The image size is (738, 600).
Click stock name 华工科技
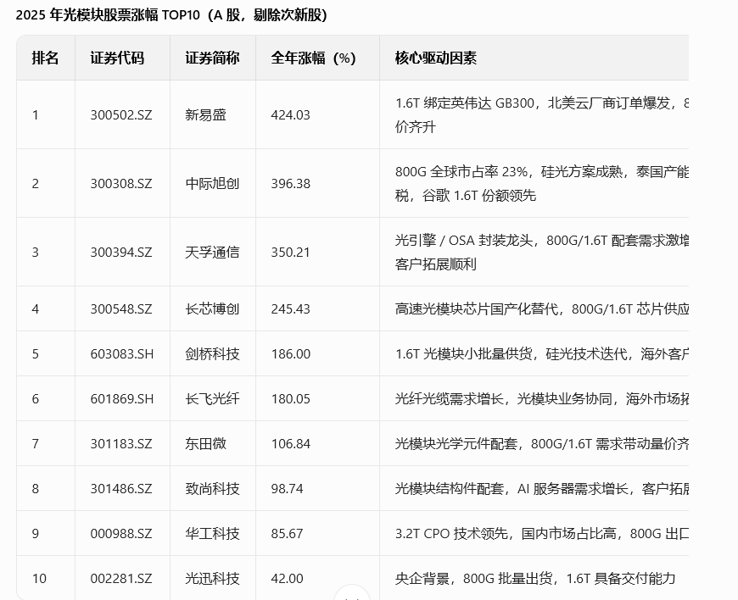tap(212, 533)
